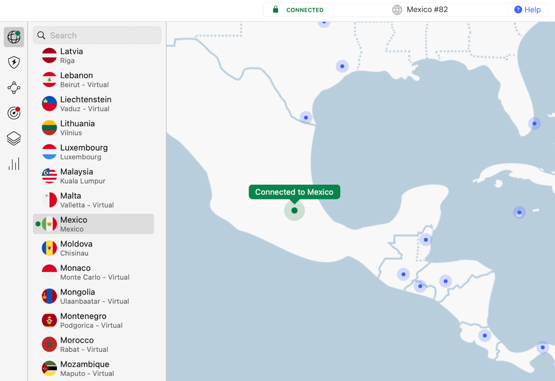Image resolution: width=555 pixels, height=381 pixels.
Task: Click the Monaco flag icon
Action: tap(49, 272)
